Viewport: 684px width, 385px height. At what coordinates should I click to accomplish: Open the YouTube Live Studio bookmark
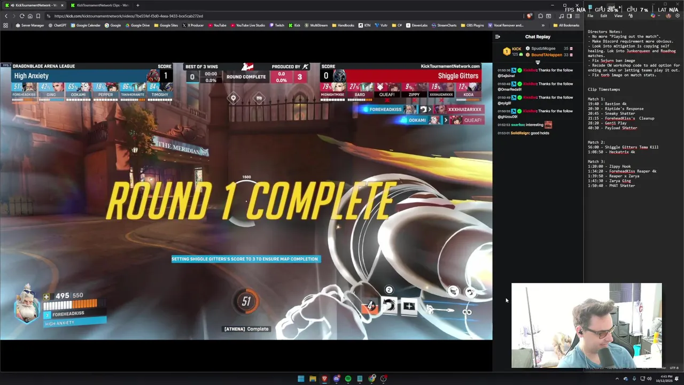[247, 25]
